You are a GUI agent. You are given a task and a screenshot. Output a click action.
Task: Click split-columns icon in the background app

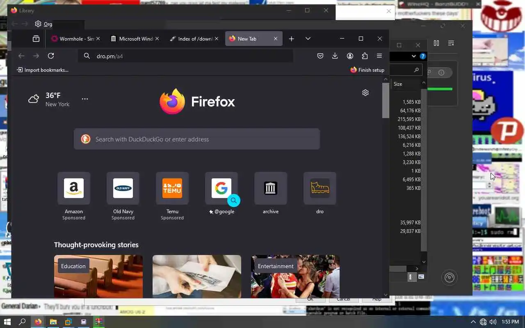[436, 43]
